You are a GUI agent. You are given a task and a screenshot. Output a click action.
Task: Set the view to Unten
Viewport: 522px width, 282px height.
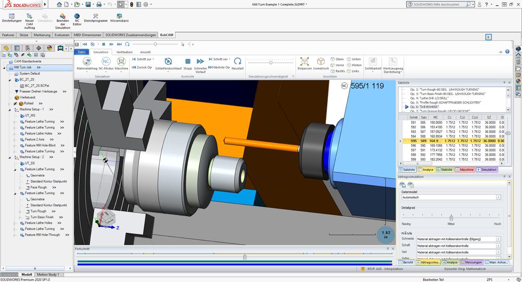coord(353,59)
